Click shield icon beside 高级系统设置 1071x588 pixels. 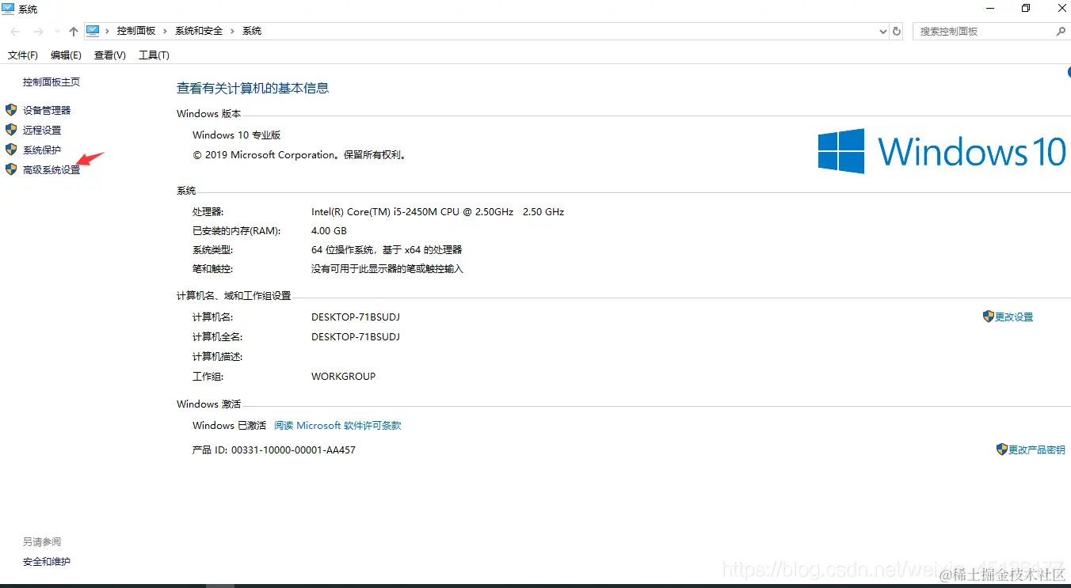(x=11, y=169)
